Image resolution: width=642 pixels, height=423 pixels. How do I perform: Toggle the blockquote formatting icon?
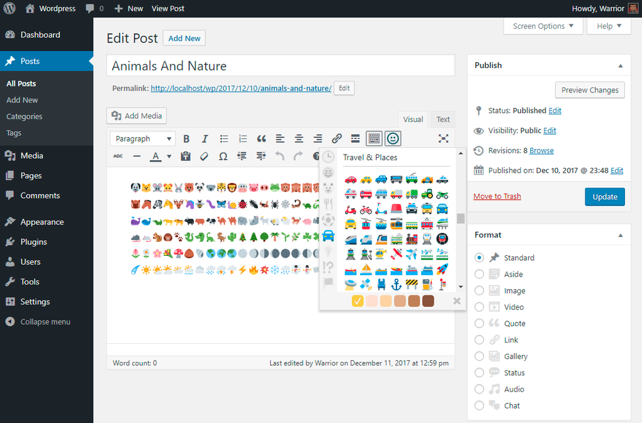(x=261, y=138)
